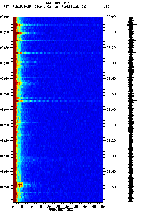This screenshot has height=223, width=142.
Task: Click the PST time label "00:20"
Action: click(4, 48)
